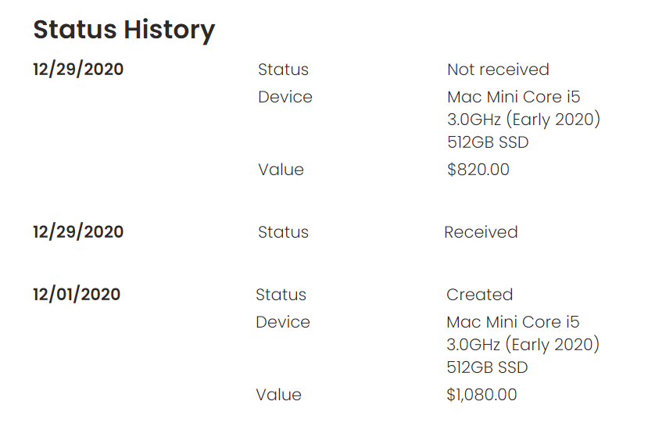Click the Device label in the Not received entry

285,97
